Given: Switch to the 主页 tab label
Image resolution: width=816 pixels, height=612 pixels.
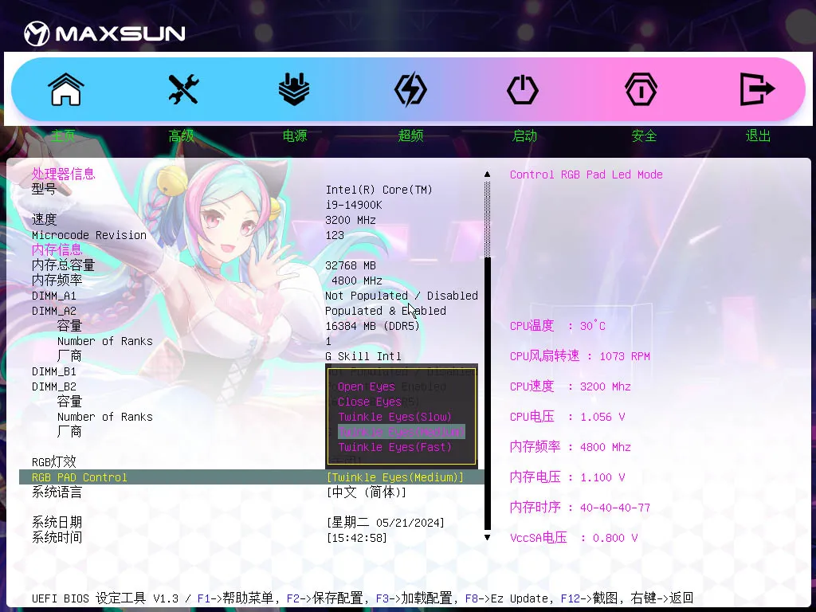Looking at the screenshot, I should [63, 135].
